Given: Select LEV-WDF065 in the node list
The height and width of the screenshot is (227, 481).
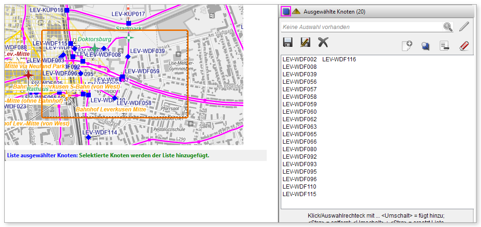Looking at the screenshot, I should point(299,134).
